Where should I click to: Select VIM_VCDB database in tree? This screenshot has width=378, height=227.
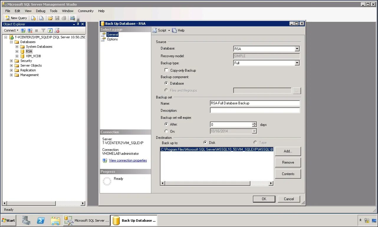(33, 56)
